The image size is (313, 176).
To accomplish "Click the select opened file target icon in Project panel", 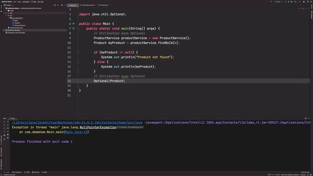I will 55,5.
